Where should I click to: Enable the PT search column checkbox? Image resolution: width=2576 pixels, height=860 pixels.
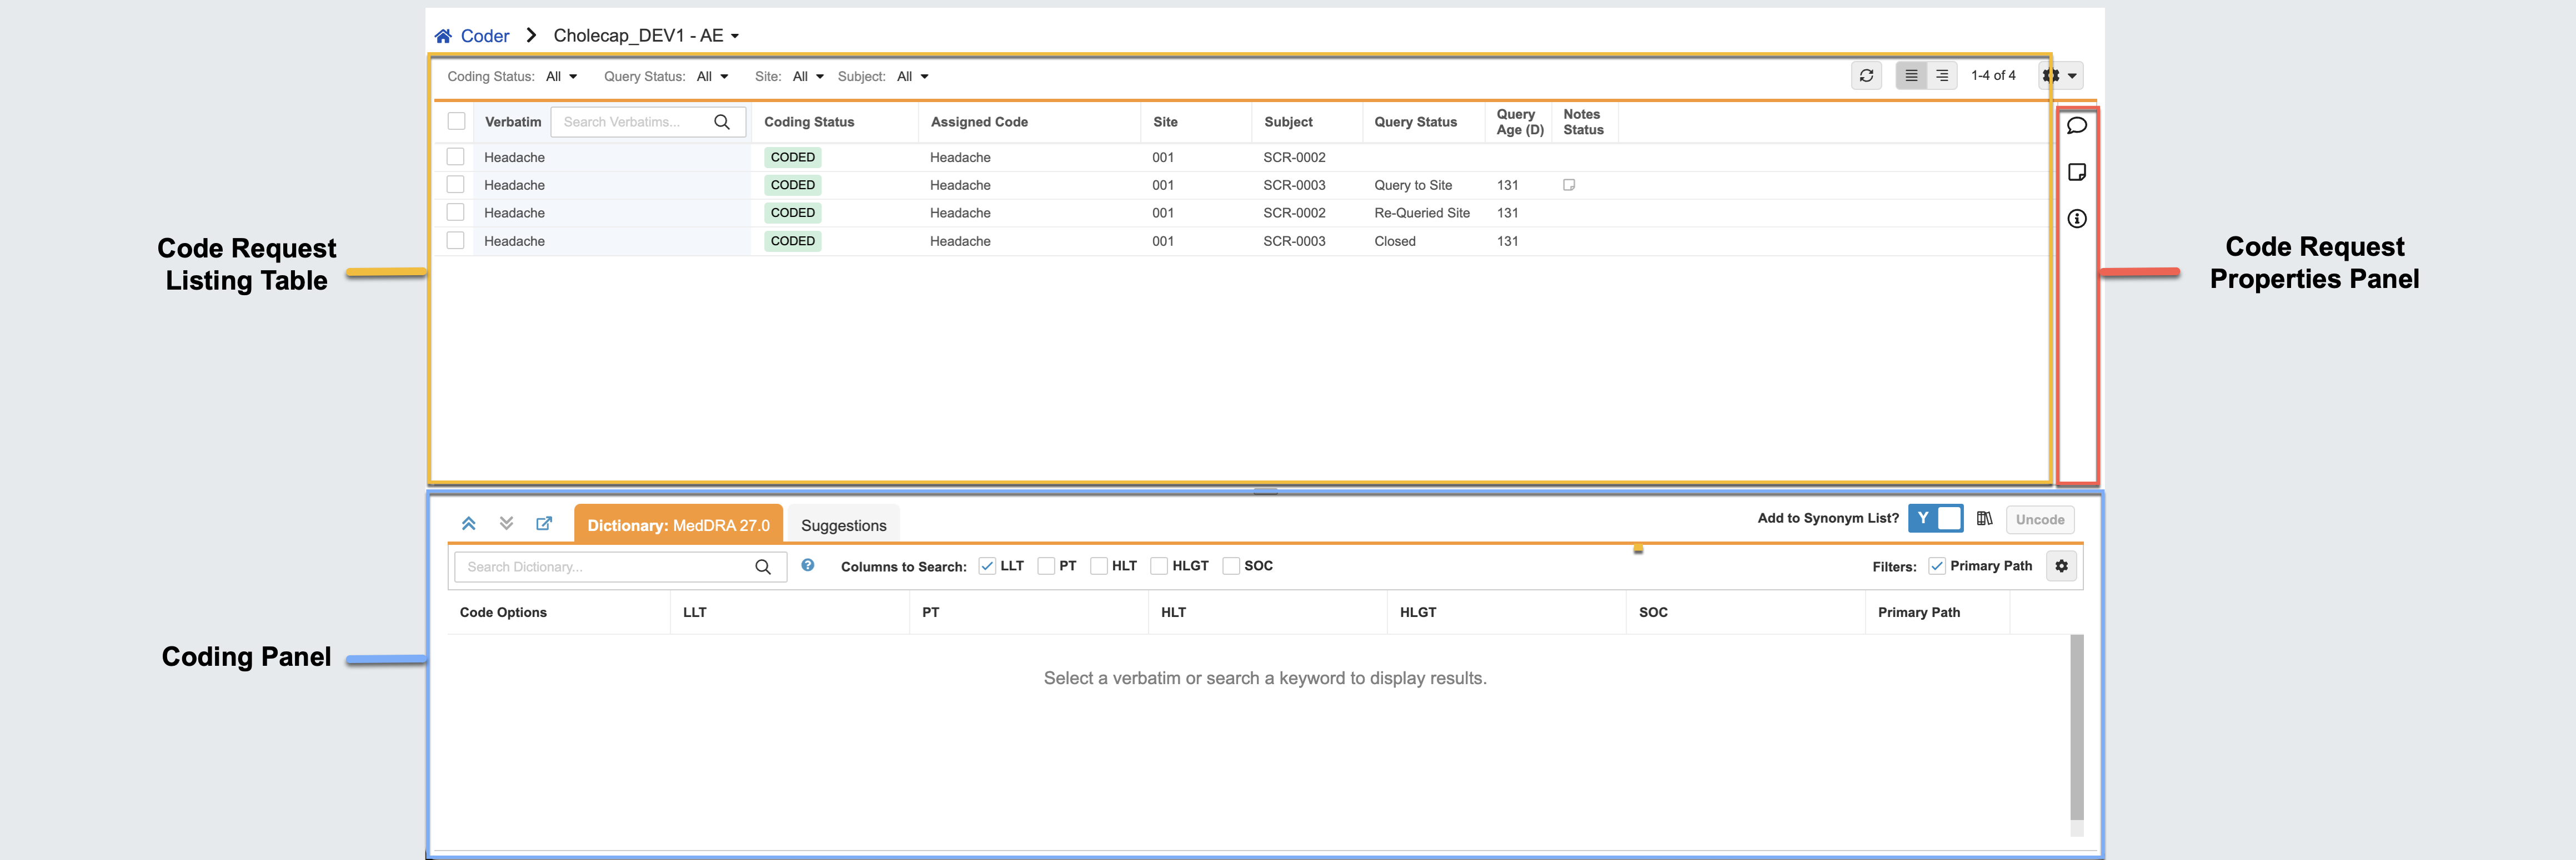click(x=1046, y=566)
